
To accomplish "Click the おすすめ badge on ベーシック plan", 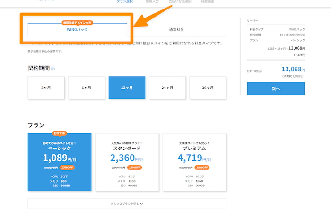I will [60, 133].
